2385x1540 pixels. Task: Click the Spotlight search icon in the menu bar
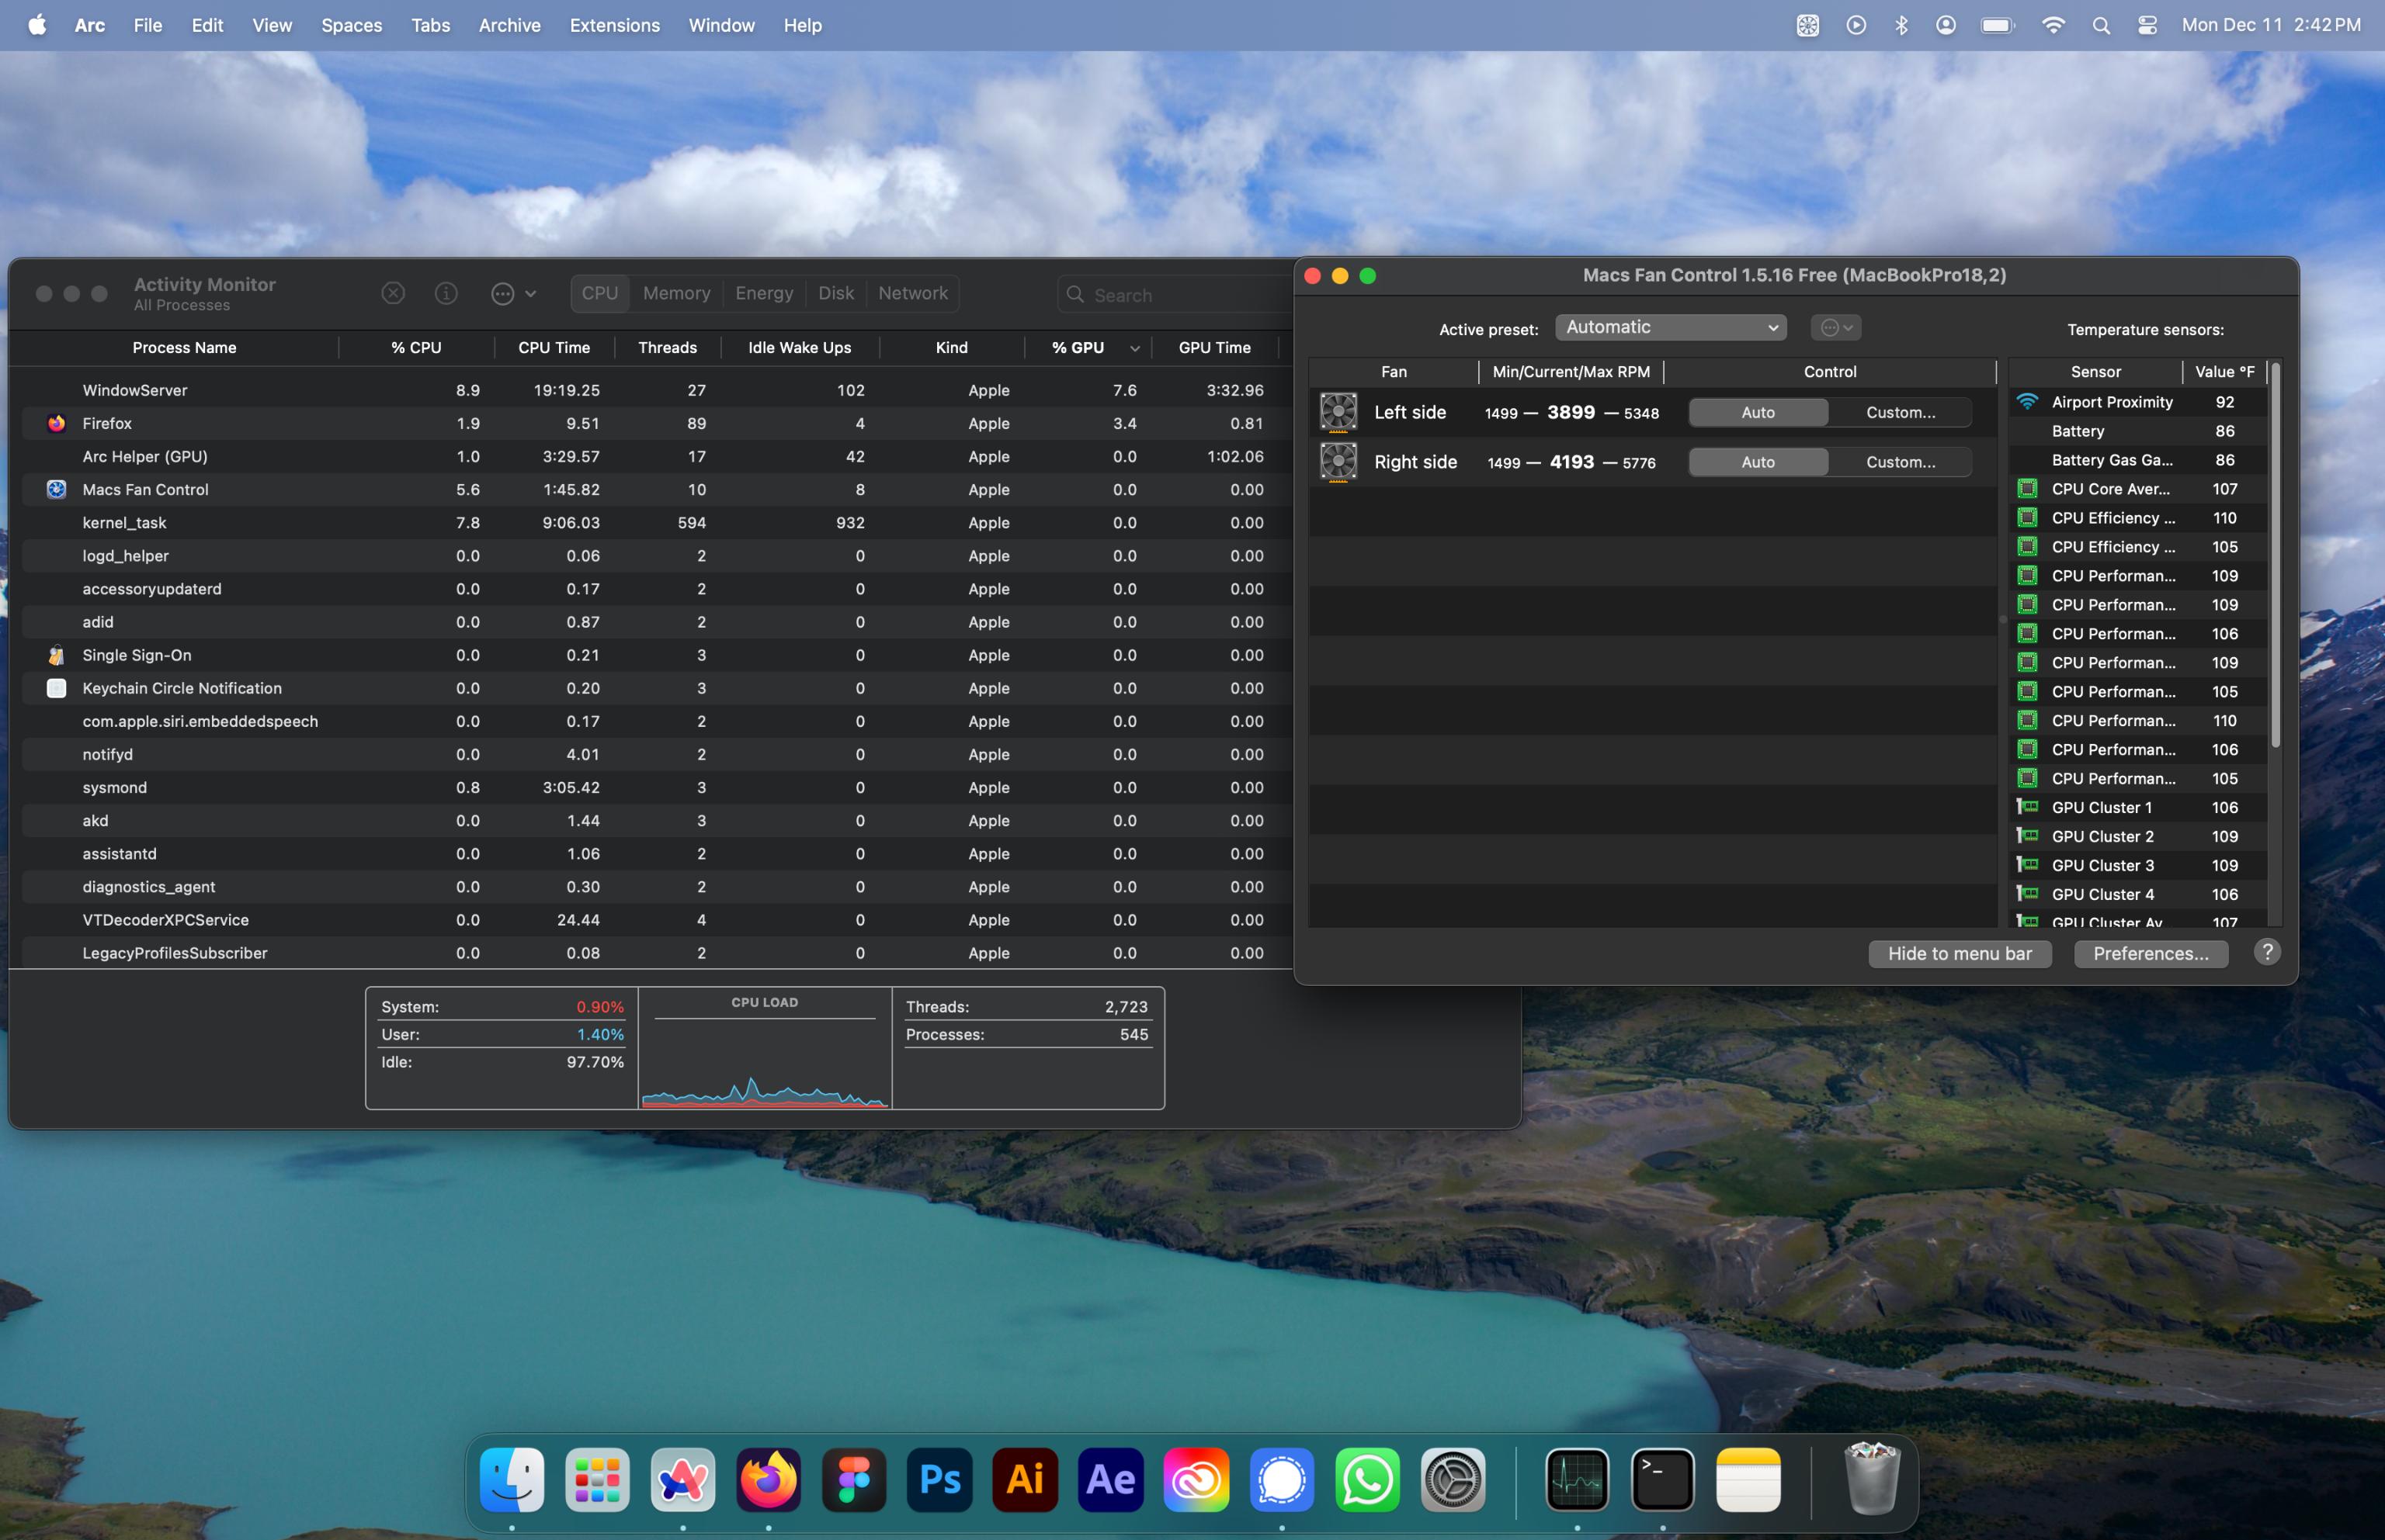2101,25
